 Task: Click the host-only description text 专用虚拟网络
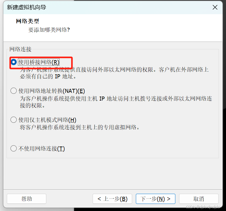tap(120, 127)
